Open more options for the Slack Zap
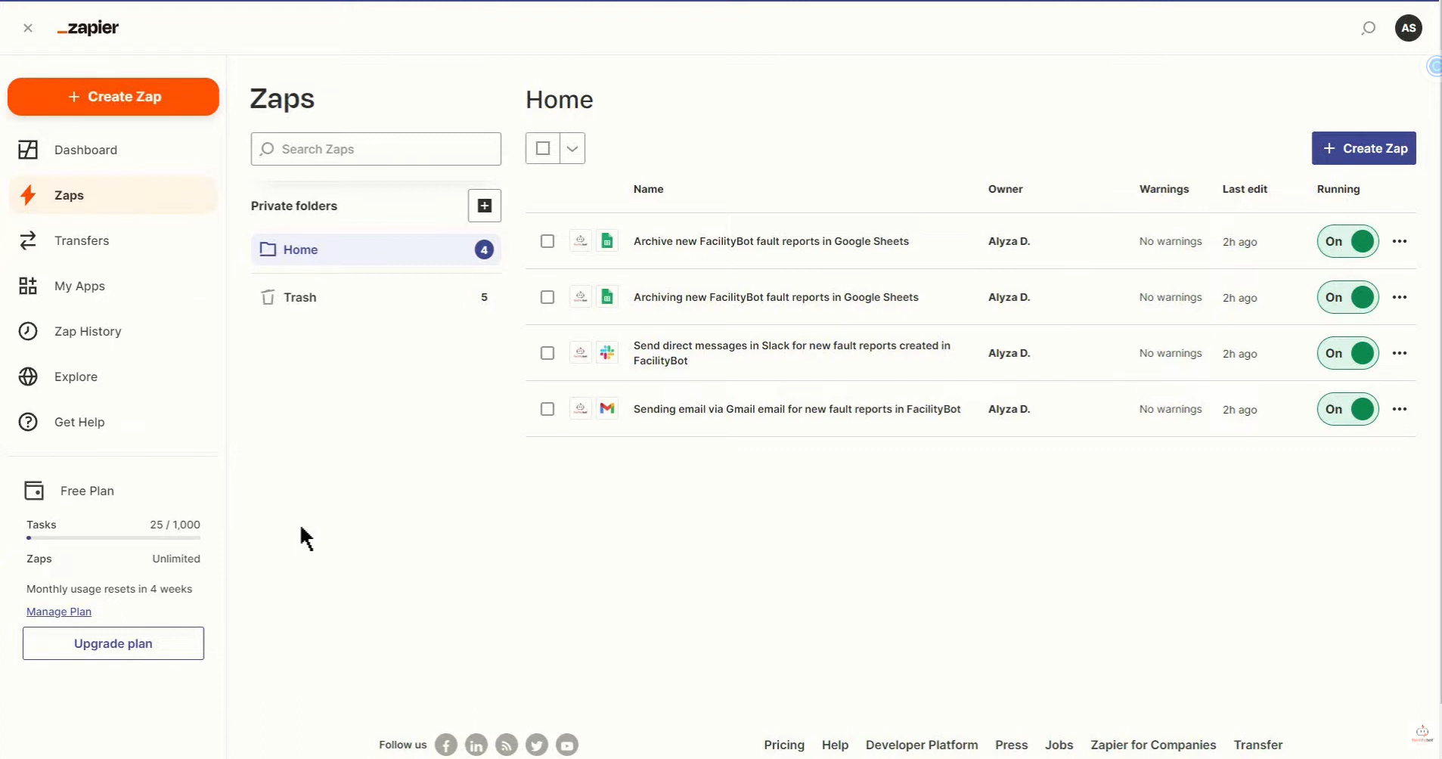Viewport: 1442px width, 759px height. click(1400, 353)
